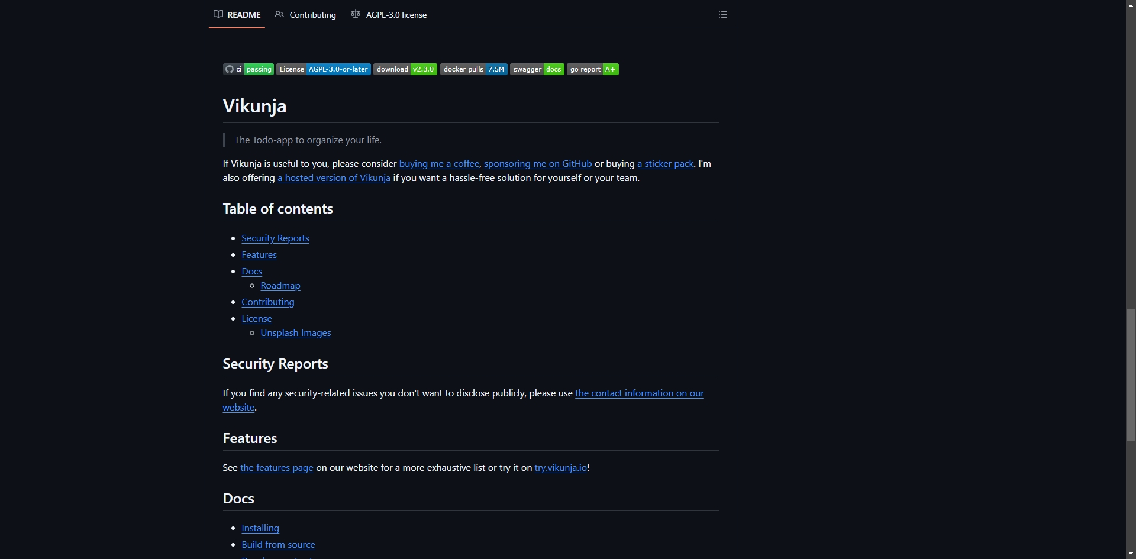Click the download v2.3.0 badge
This screenshot has height=559, width=1136.
[405, 69]
